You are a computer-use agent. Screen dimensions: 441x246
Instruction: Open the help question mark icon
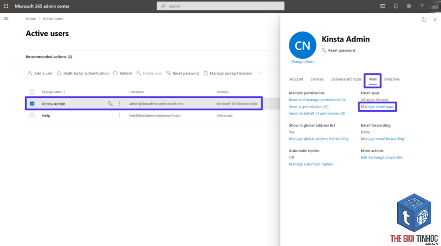422,6
